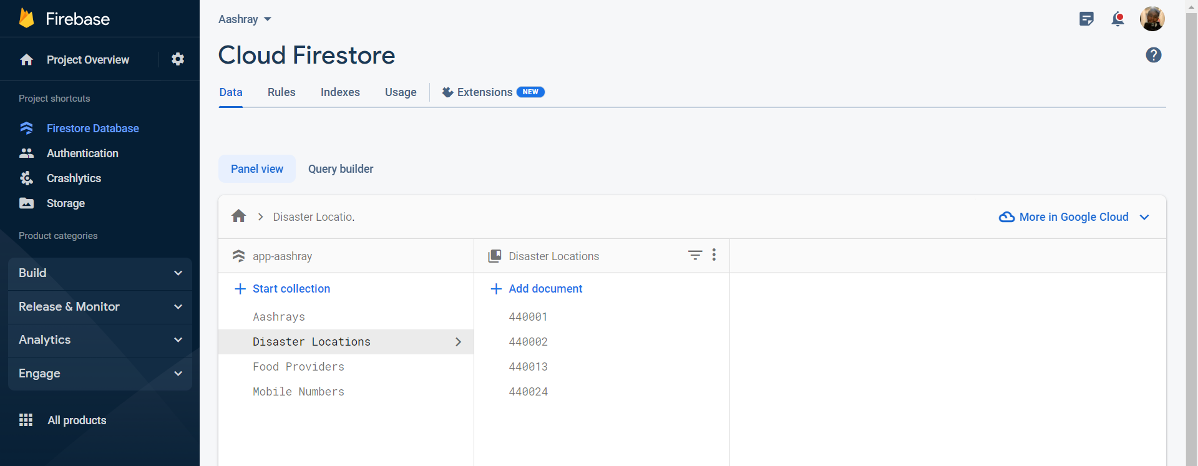This screenshot has height=466, width=1198.
Task: Click the Firestore Database sidebar icon
Action: (26, 128)
